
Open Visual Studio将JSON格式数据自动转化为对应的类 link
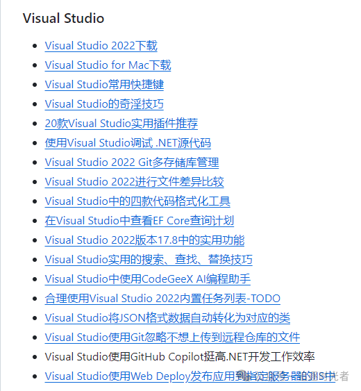(167, 318)
